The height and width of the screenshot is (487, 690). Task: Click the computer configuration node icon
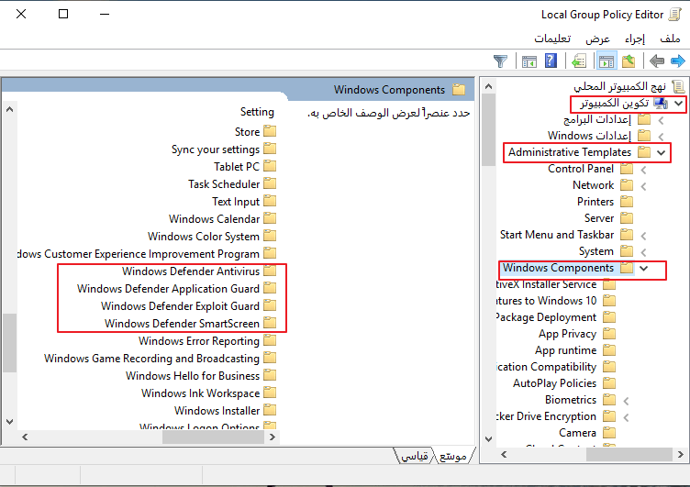[660, 104]
